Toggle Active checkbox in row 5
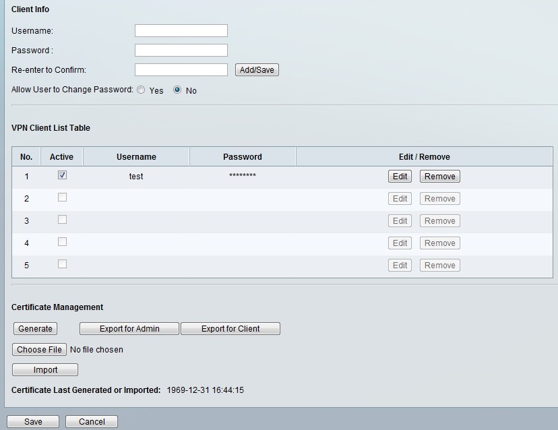This screenshot has height=430, width=558. pos(62,264)
